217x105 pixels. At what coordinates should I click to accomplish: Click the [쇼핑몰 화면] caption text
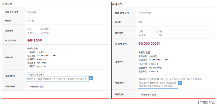click(206, 102)
